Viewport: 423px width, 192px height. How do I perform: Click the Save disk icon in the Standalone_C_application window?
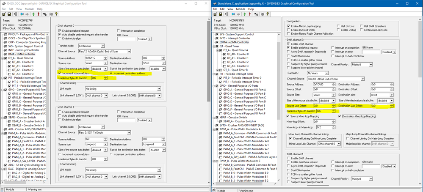pos(221,14)
